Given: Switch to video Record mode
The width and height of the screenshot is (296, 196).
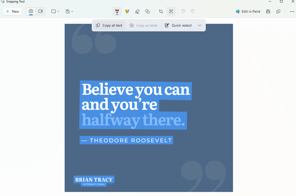Looking at the screenshot, I should [x=41, y=11].
